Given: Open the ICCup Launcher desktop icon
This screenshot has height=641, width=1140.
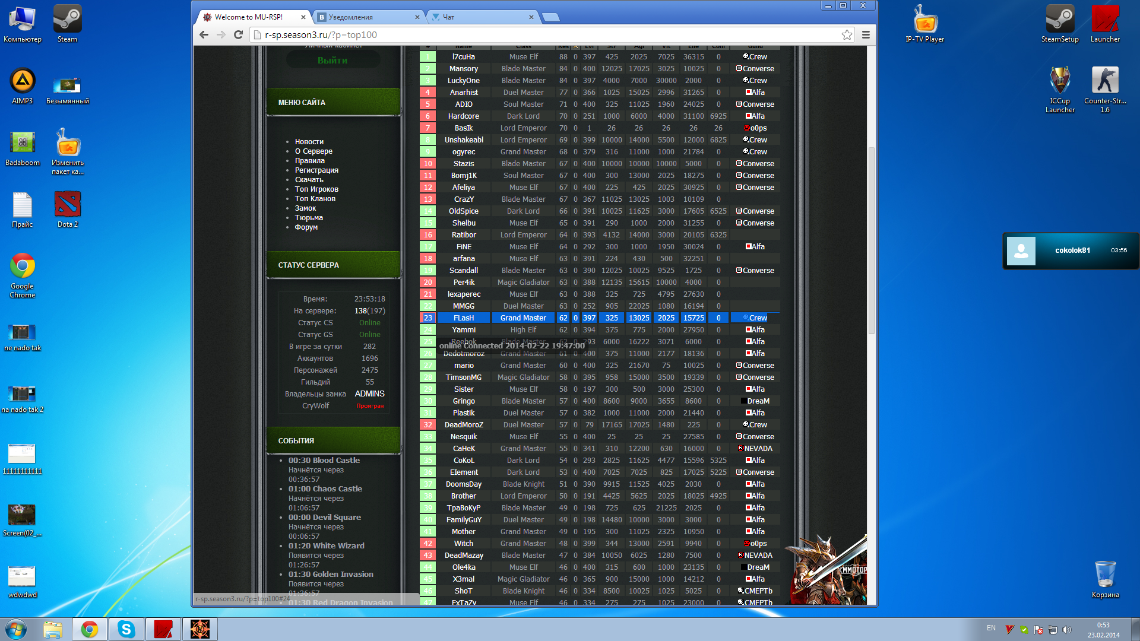Looking at the screenshot, I should click(1060, 90).
